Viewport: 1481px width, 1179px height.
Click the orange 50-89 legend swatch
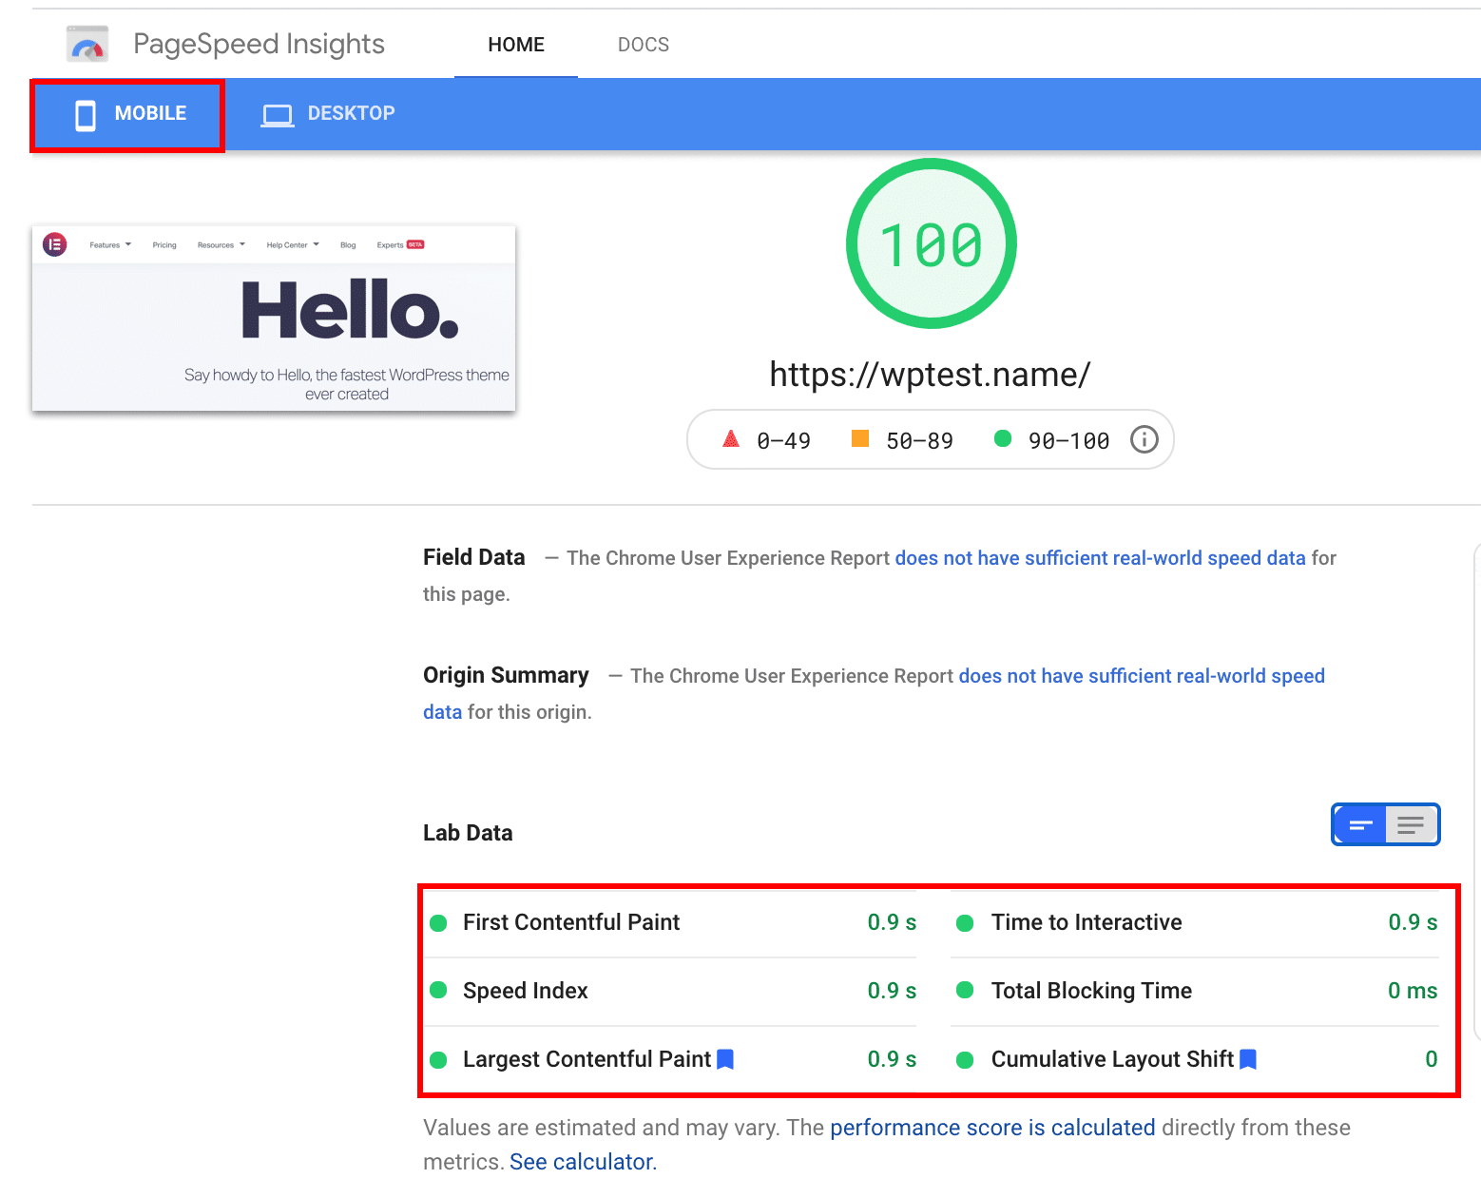pos(860,438)
